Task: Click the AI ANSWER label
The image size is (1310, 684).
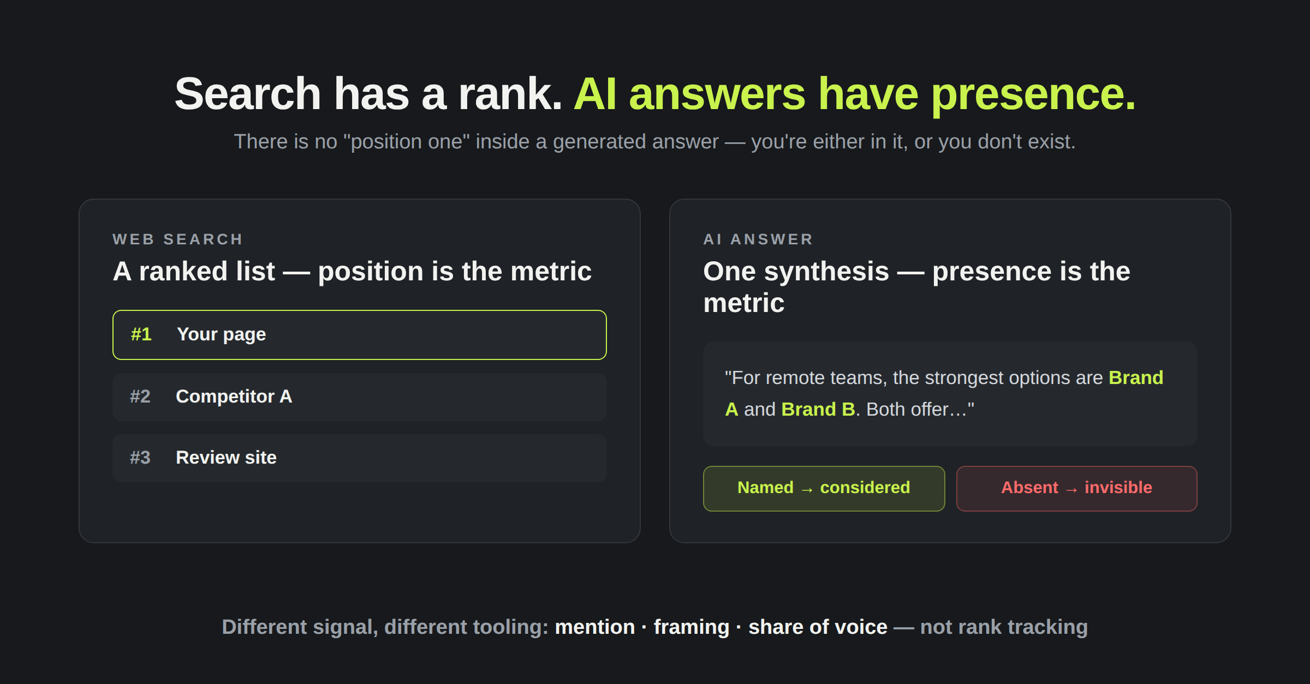Action: (758, 239)
